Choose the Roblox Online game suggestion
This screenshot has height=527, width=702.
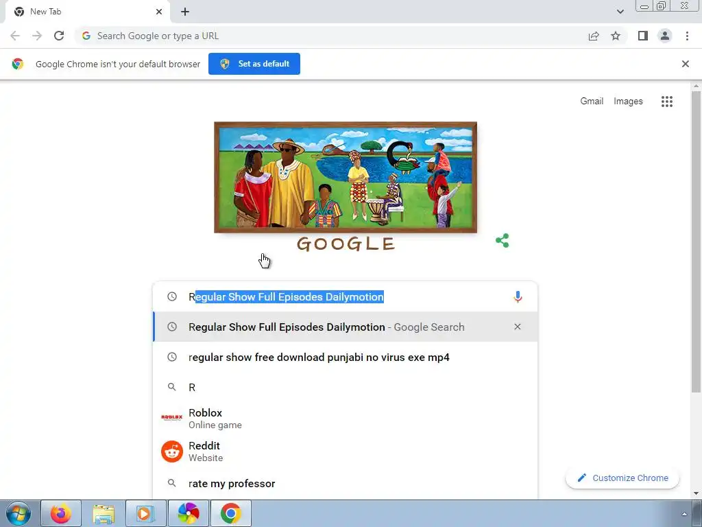pos(346,418)
